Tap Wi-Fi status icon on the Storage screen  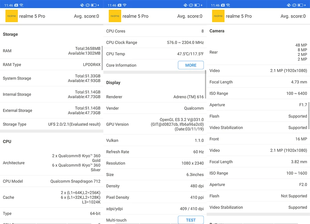pyautogui.click(x=21, y=5)
